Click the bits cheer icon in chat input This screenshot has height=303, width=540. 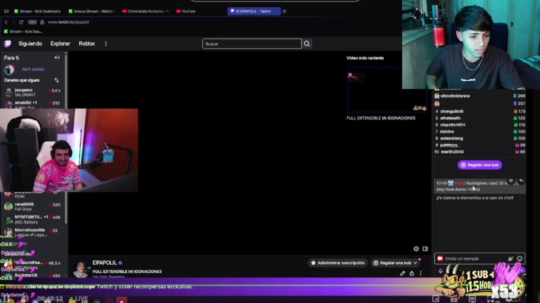coord(511,258)
